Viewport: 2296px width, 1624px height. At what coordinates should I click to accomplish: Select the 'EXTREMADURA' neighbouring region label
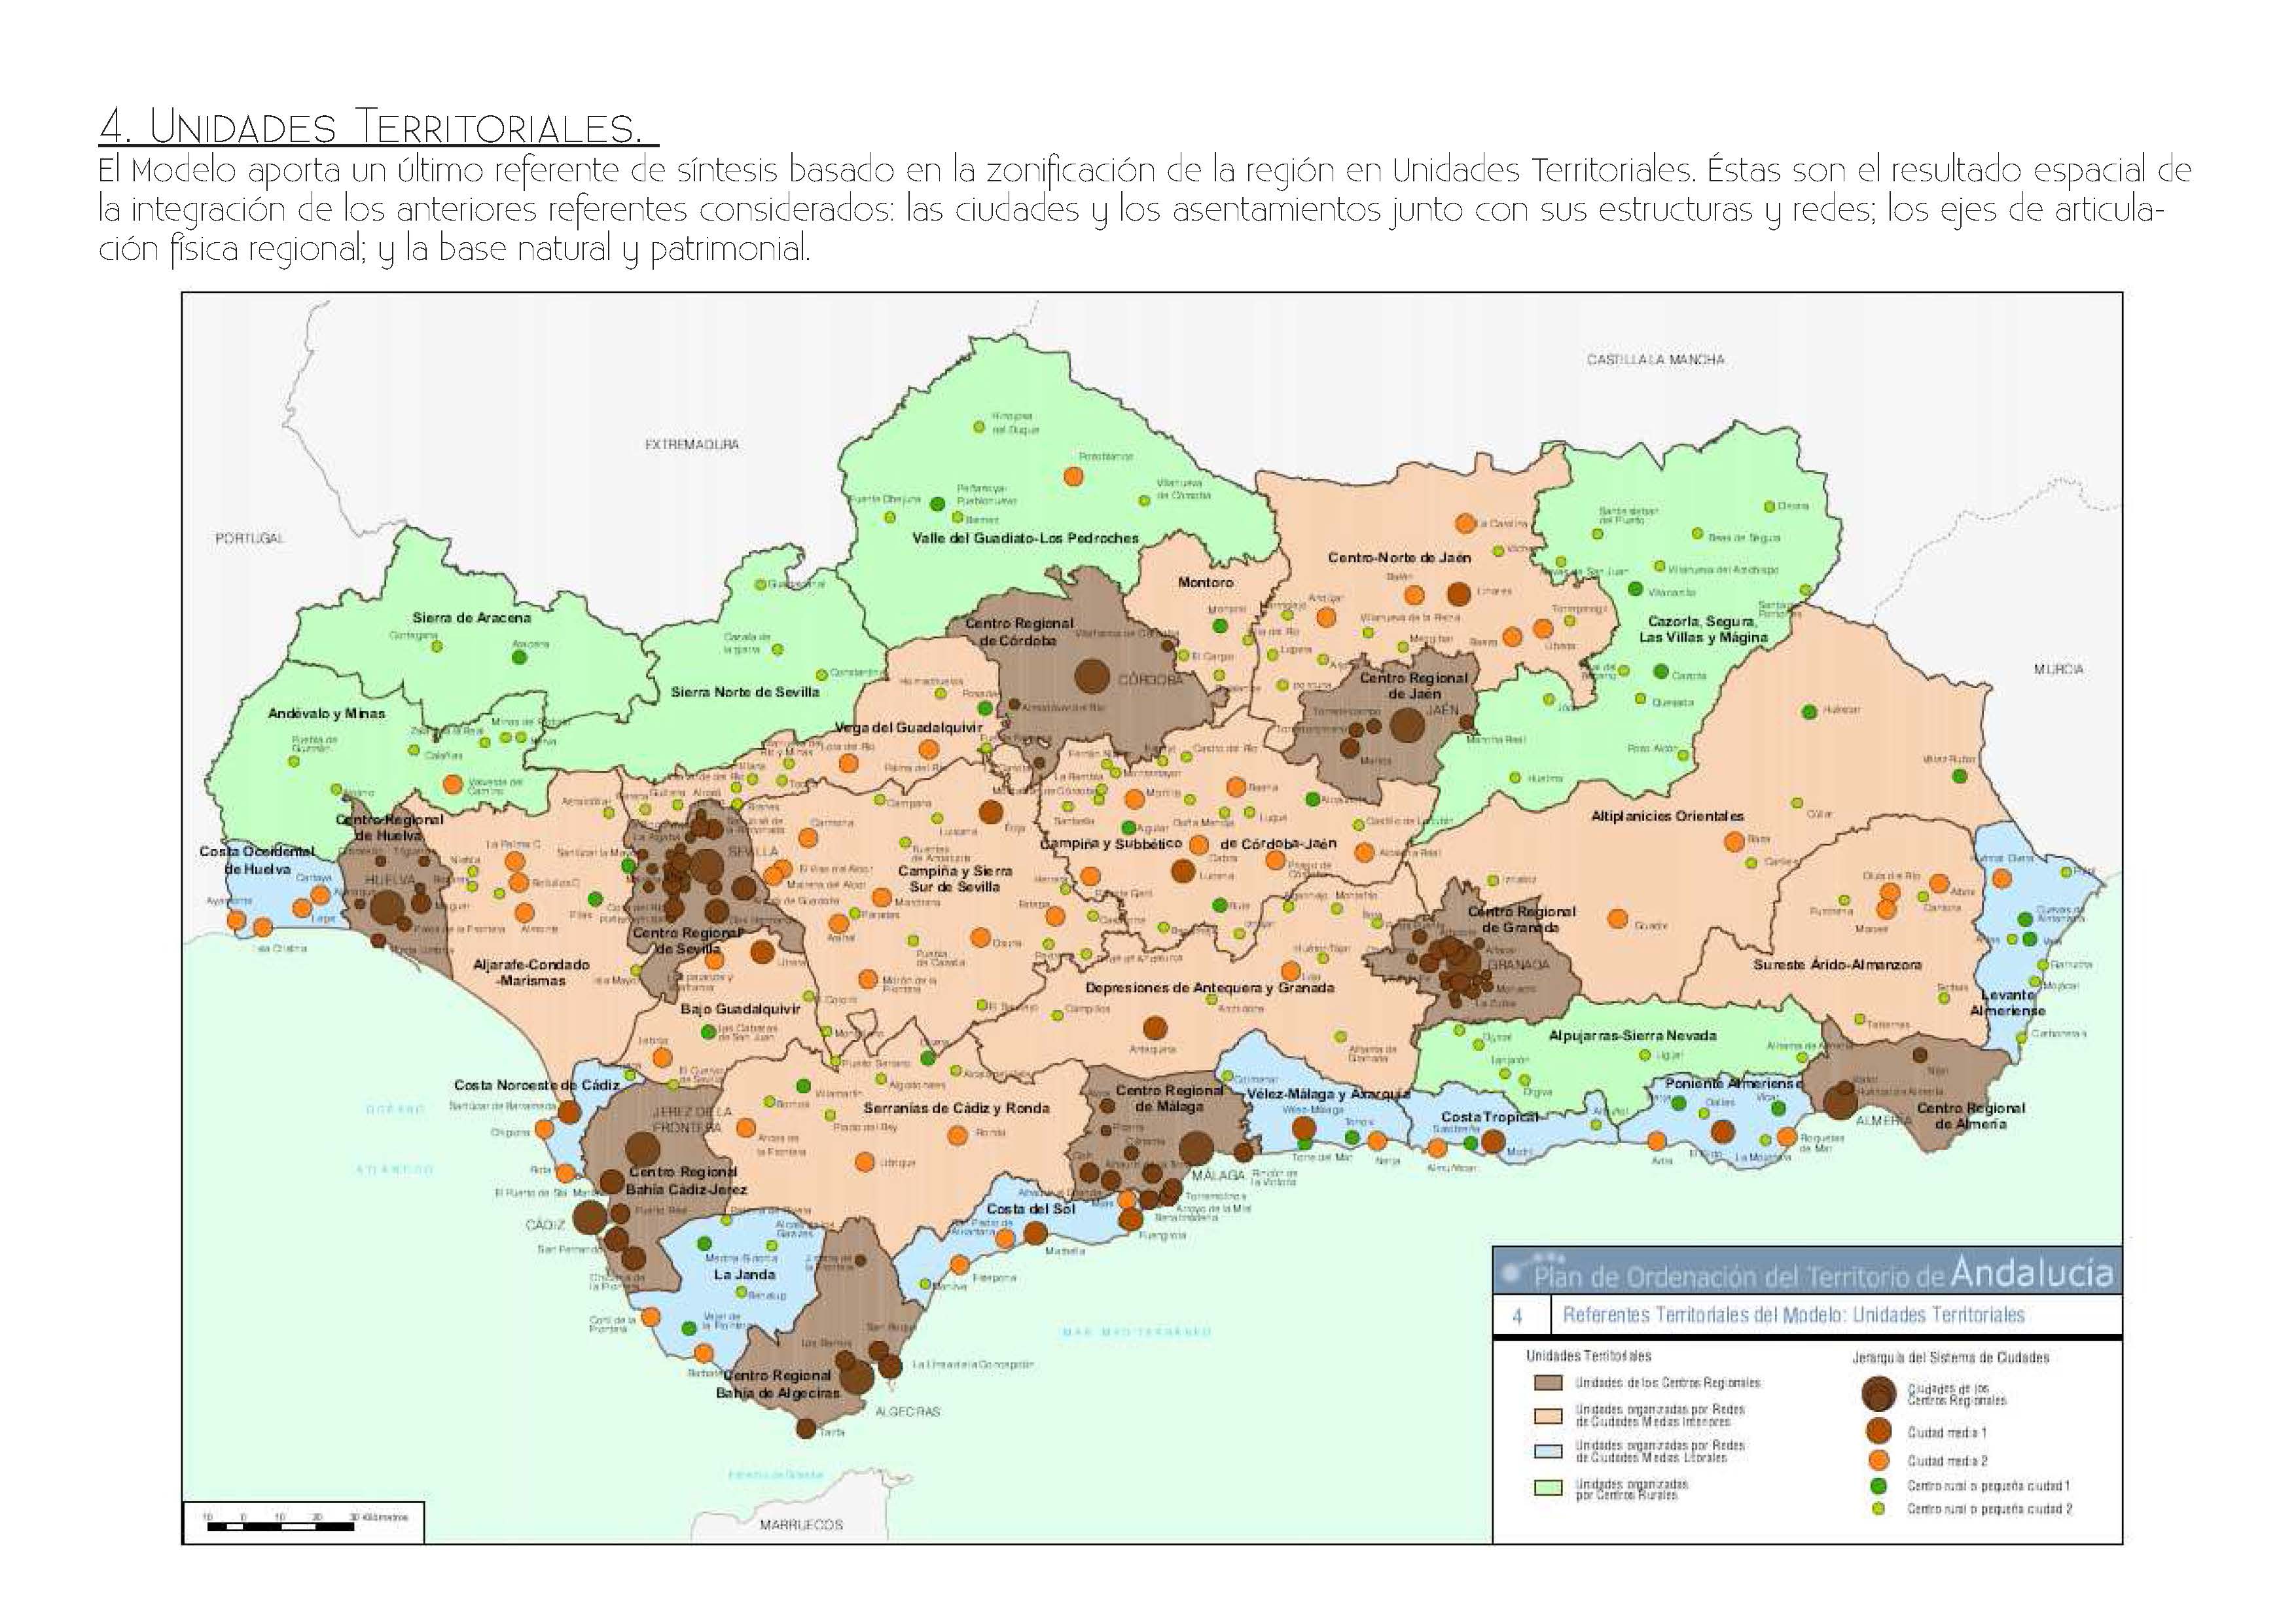(x=692, y=444)
